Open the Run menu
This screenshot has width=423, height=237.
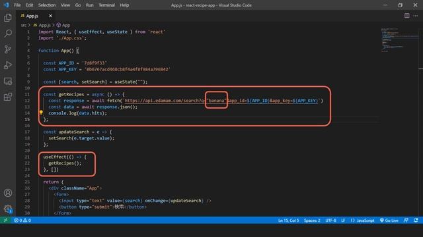pyautogui.click(x=90, y=5)
